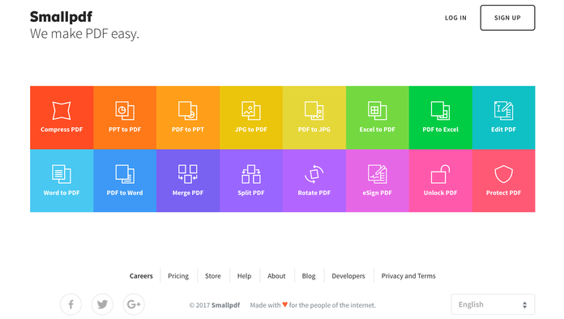This screenshot has height=319, width=564.
Task: Open the Word to PDF icon
Action: pos(62,174)
